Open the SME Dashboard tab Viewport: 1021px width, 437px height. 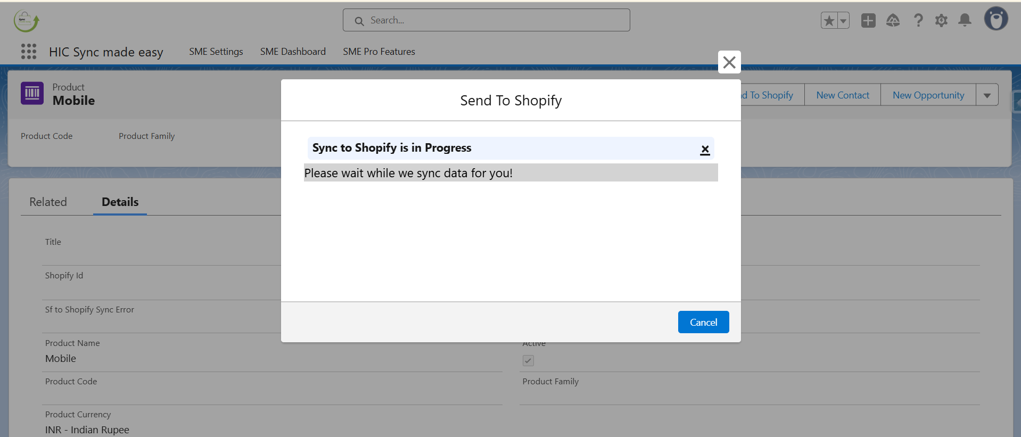(x=293, y=52)
